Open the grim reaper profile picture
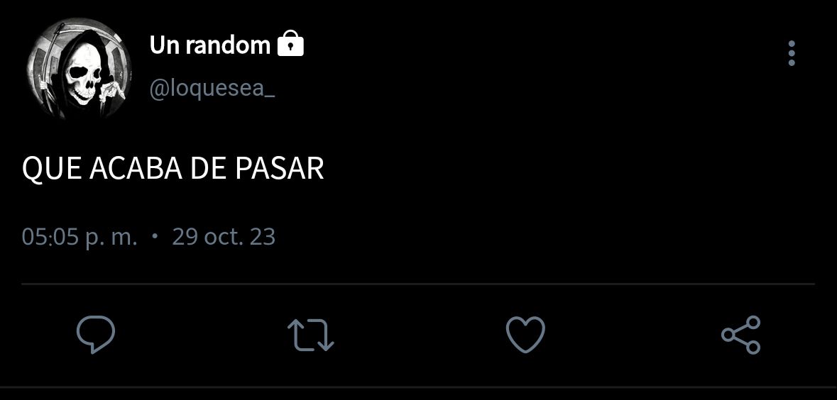The height and width of the screenshot is (400, 837). 79,68
